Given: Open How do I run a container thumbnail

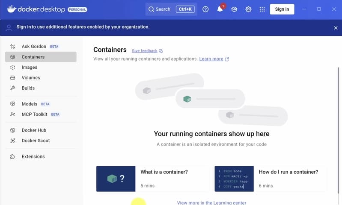Looking at the screenshot, I should pos(234,179).
